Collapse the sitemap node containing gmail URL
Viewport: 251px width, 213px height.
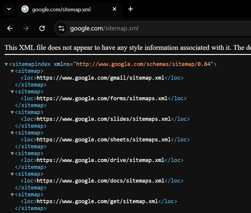click(12, 71)
